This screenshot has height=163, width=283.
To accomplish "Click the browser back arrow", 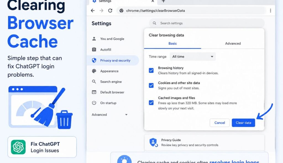I will pyautogui.click(x=93, y=11).
